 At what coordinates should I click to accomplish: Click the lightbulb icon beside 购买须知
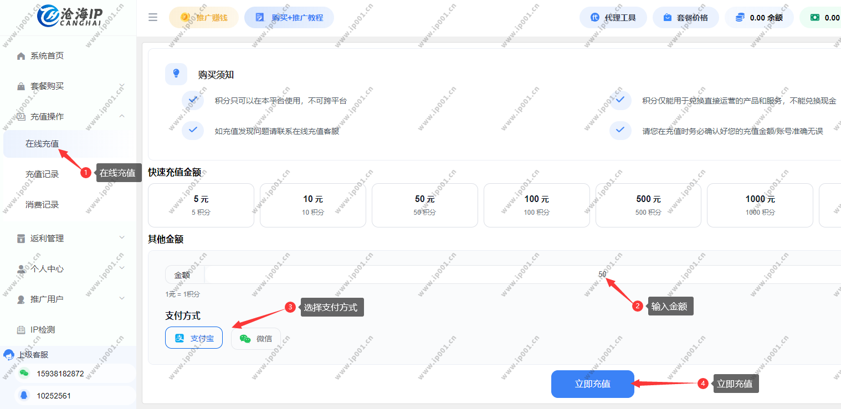(176, 74)
